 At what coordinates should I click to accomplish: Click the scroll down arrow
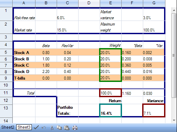coord(174,120)
